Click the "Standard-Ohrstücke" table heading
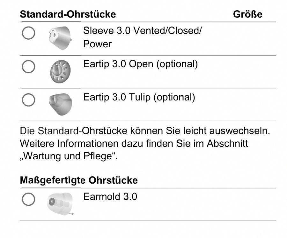This screenshot has width=287, height=238. [x=68, y=14]
